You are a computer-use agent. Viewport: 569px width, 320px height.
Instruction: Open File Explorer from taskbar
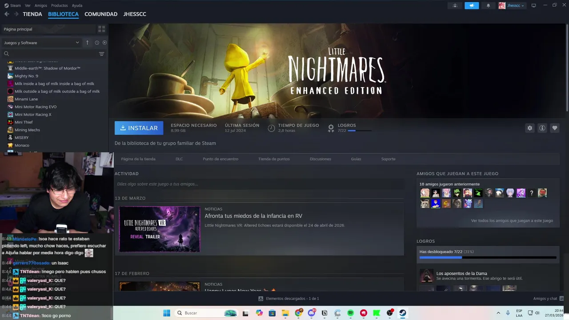click(285, 313)
